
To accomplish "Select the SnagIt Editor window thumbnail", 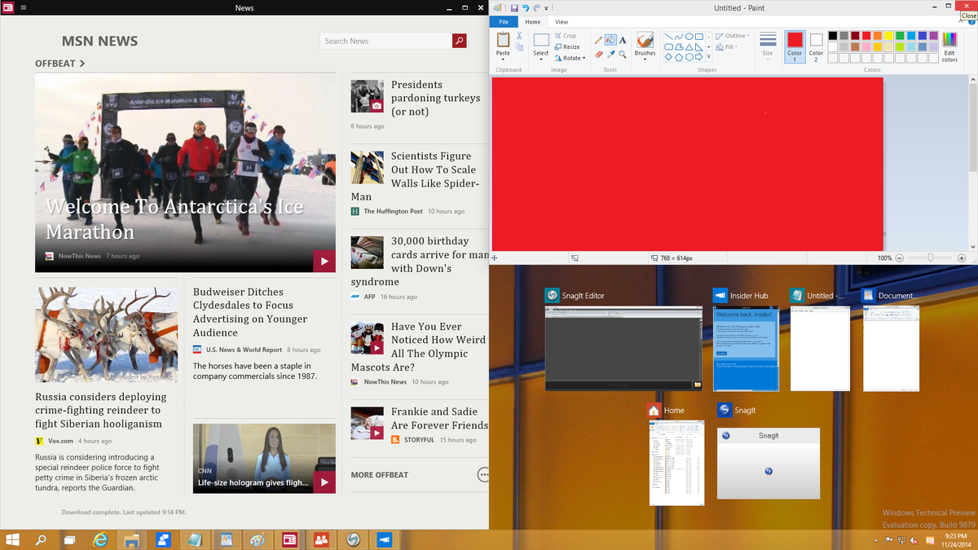I will point(623,349).
